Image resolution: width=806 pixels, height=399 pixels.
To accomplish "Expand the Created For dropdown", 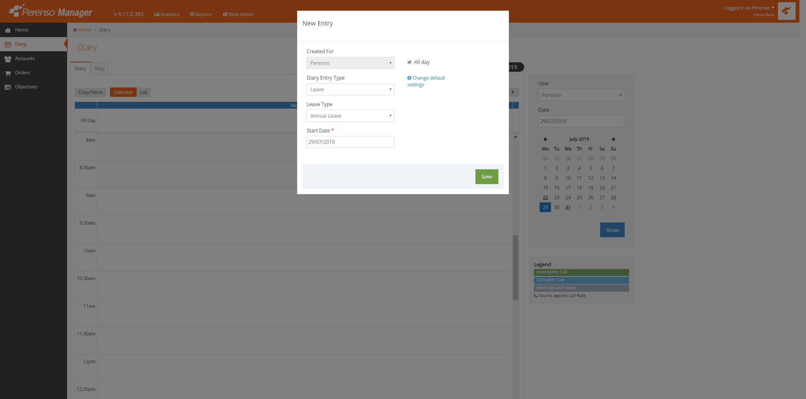I will [350, 63].
